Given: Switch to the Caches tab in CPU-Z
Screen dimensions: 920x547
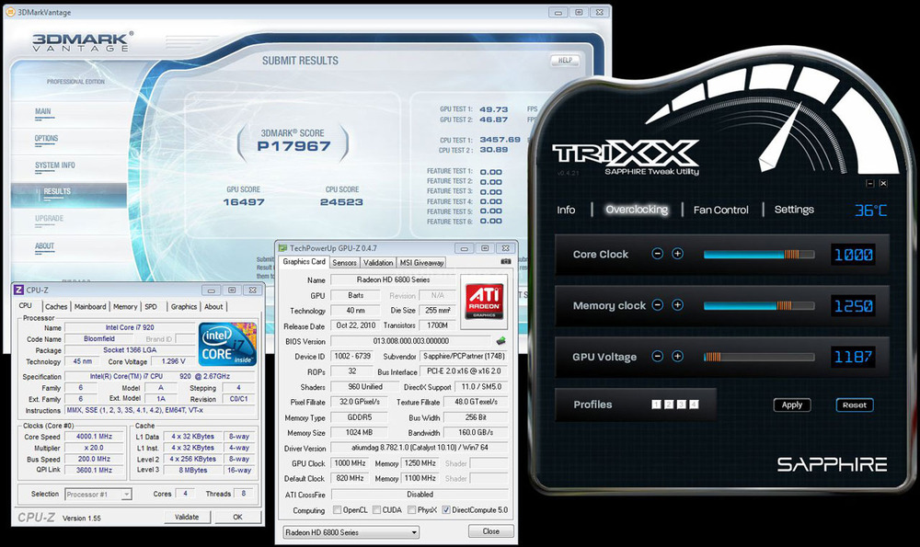Looking at the screenshot, I should click(x=56, y=307).
